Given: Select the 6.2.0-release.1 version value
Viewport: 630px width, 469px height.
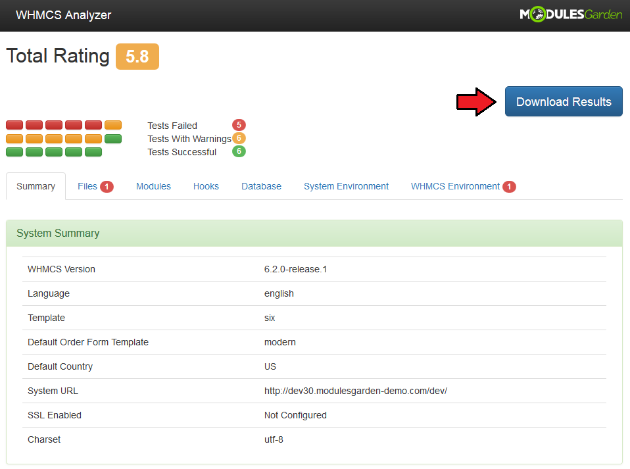Looking at the screenshot, I should 296,269.
